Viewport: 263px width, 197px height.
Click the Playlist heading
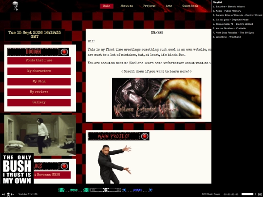(217, 2)
